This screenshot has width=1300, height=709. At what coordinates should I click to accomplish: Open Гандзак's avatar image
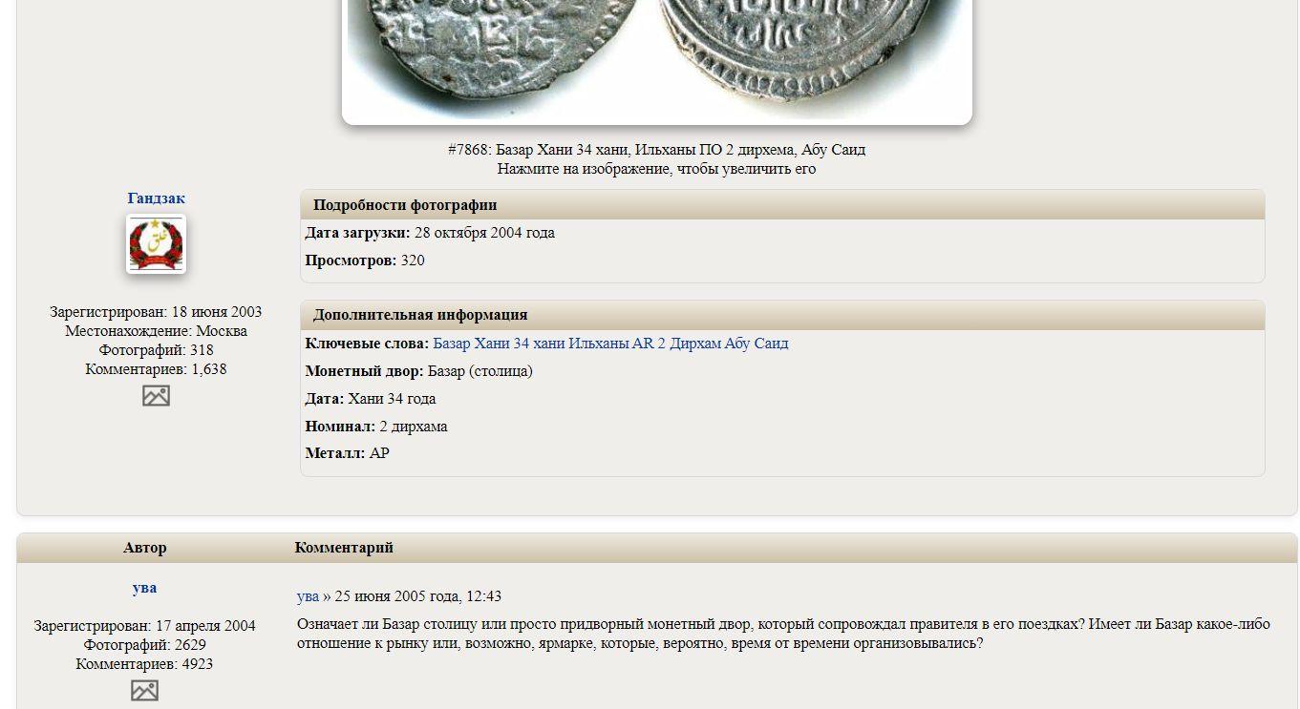(156, 244)
